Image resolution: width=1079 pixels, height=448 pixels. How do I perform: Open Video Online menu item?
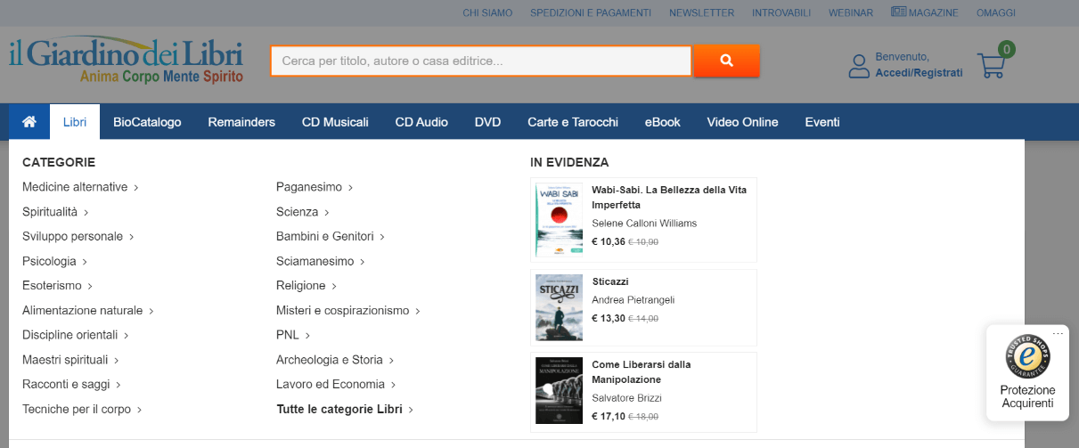742,122
